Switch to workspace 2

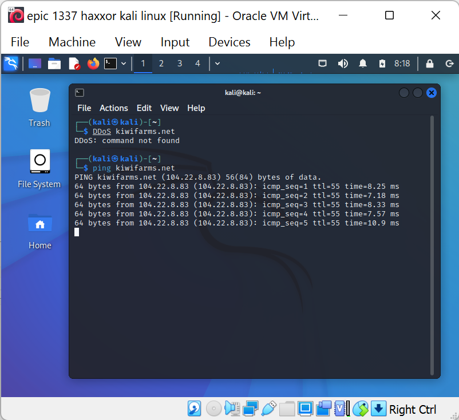tap(161, 64)
